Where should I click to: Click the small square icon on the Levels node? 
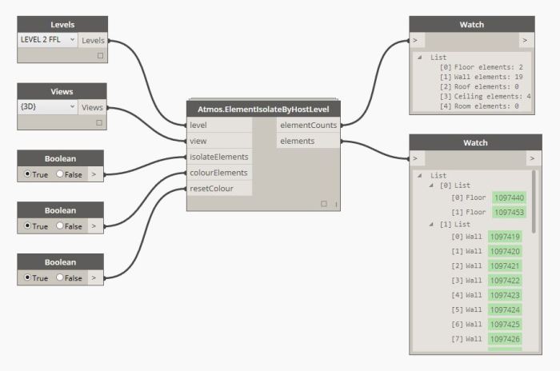[x=100, y=56]
